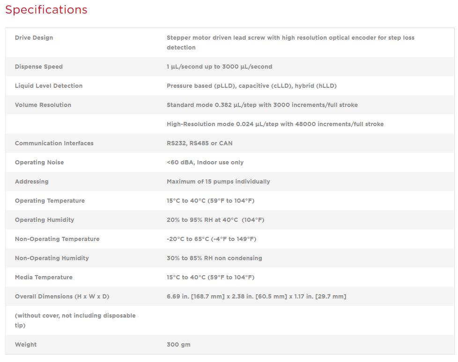The height and width of the screenshot is (362, 458).
Task: Click the RS232, RS485 or CAN value
Action: 199,143
